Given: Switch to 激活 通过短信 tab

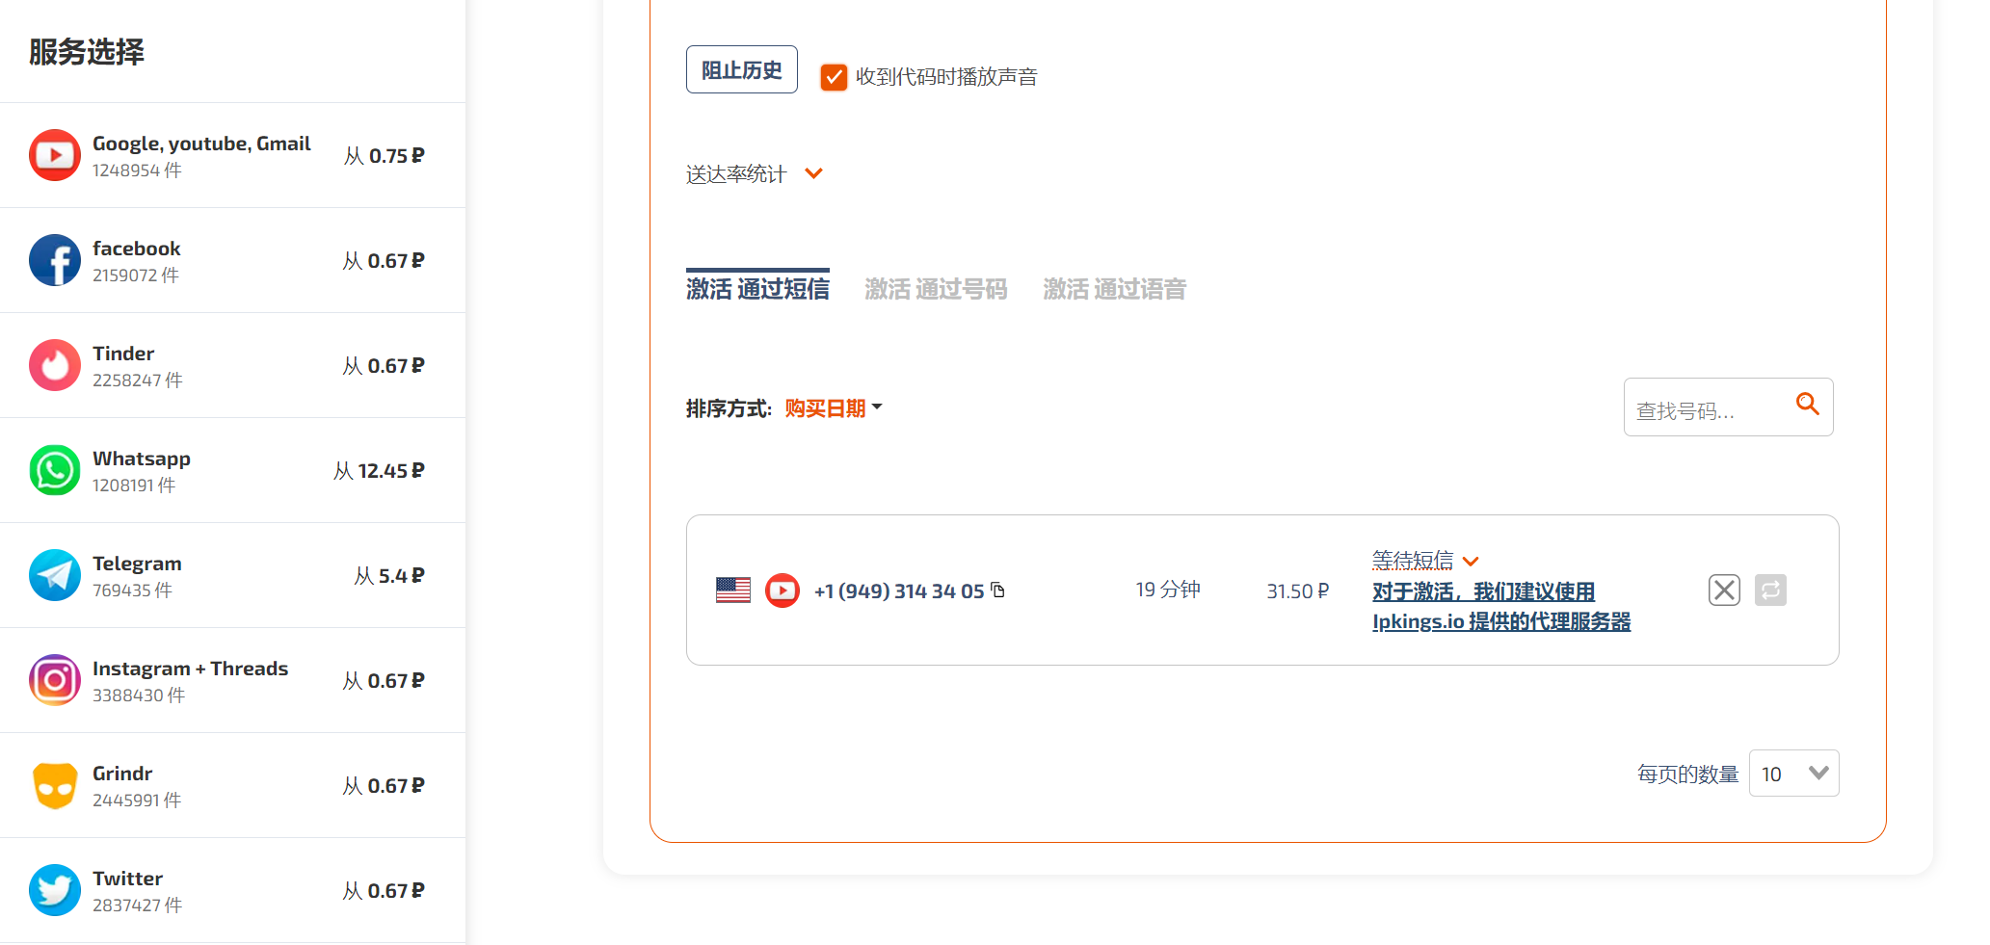Looking at the screenshot, I should tap(757, 288).
